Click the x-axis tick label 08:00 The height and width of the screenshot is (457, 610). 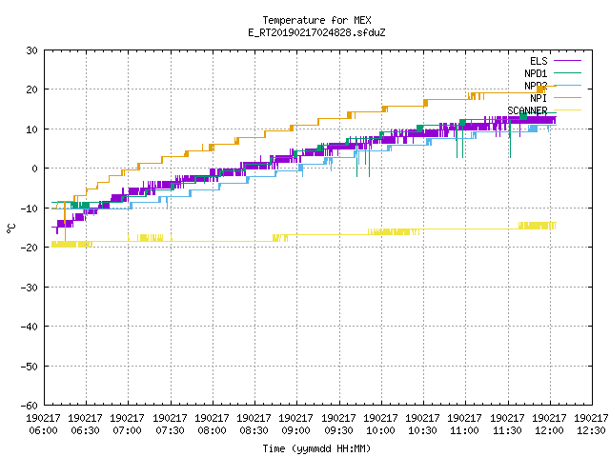click(x=212, y=430)
